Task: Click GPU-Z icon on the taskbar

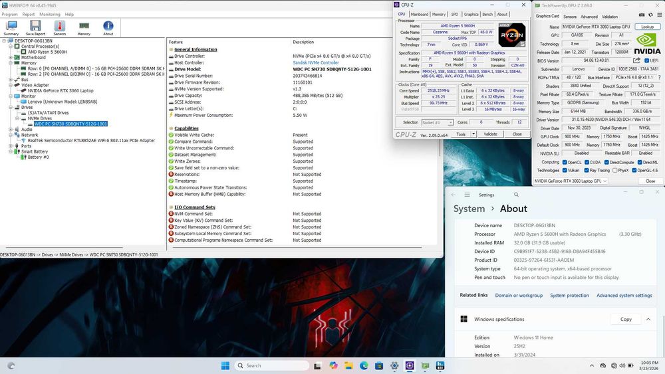Action: click(x=425, y=365)
